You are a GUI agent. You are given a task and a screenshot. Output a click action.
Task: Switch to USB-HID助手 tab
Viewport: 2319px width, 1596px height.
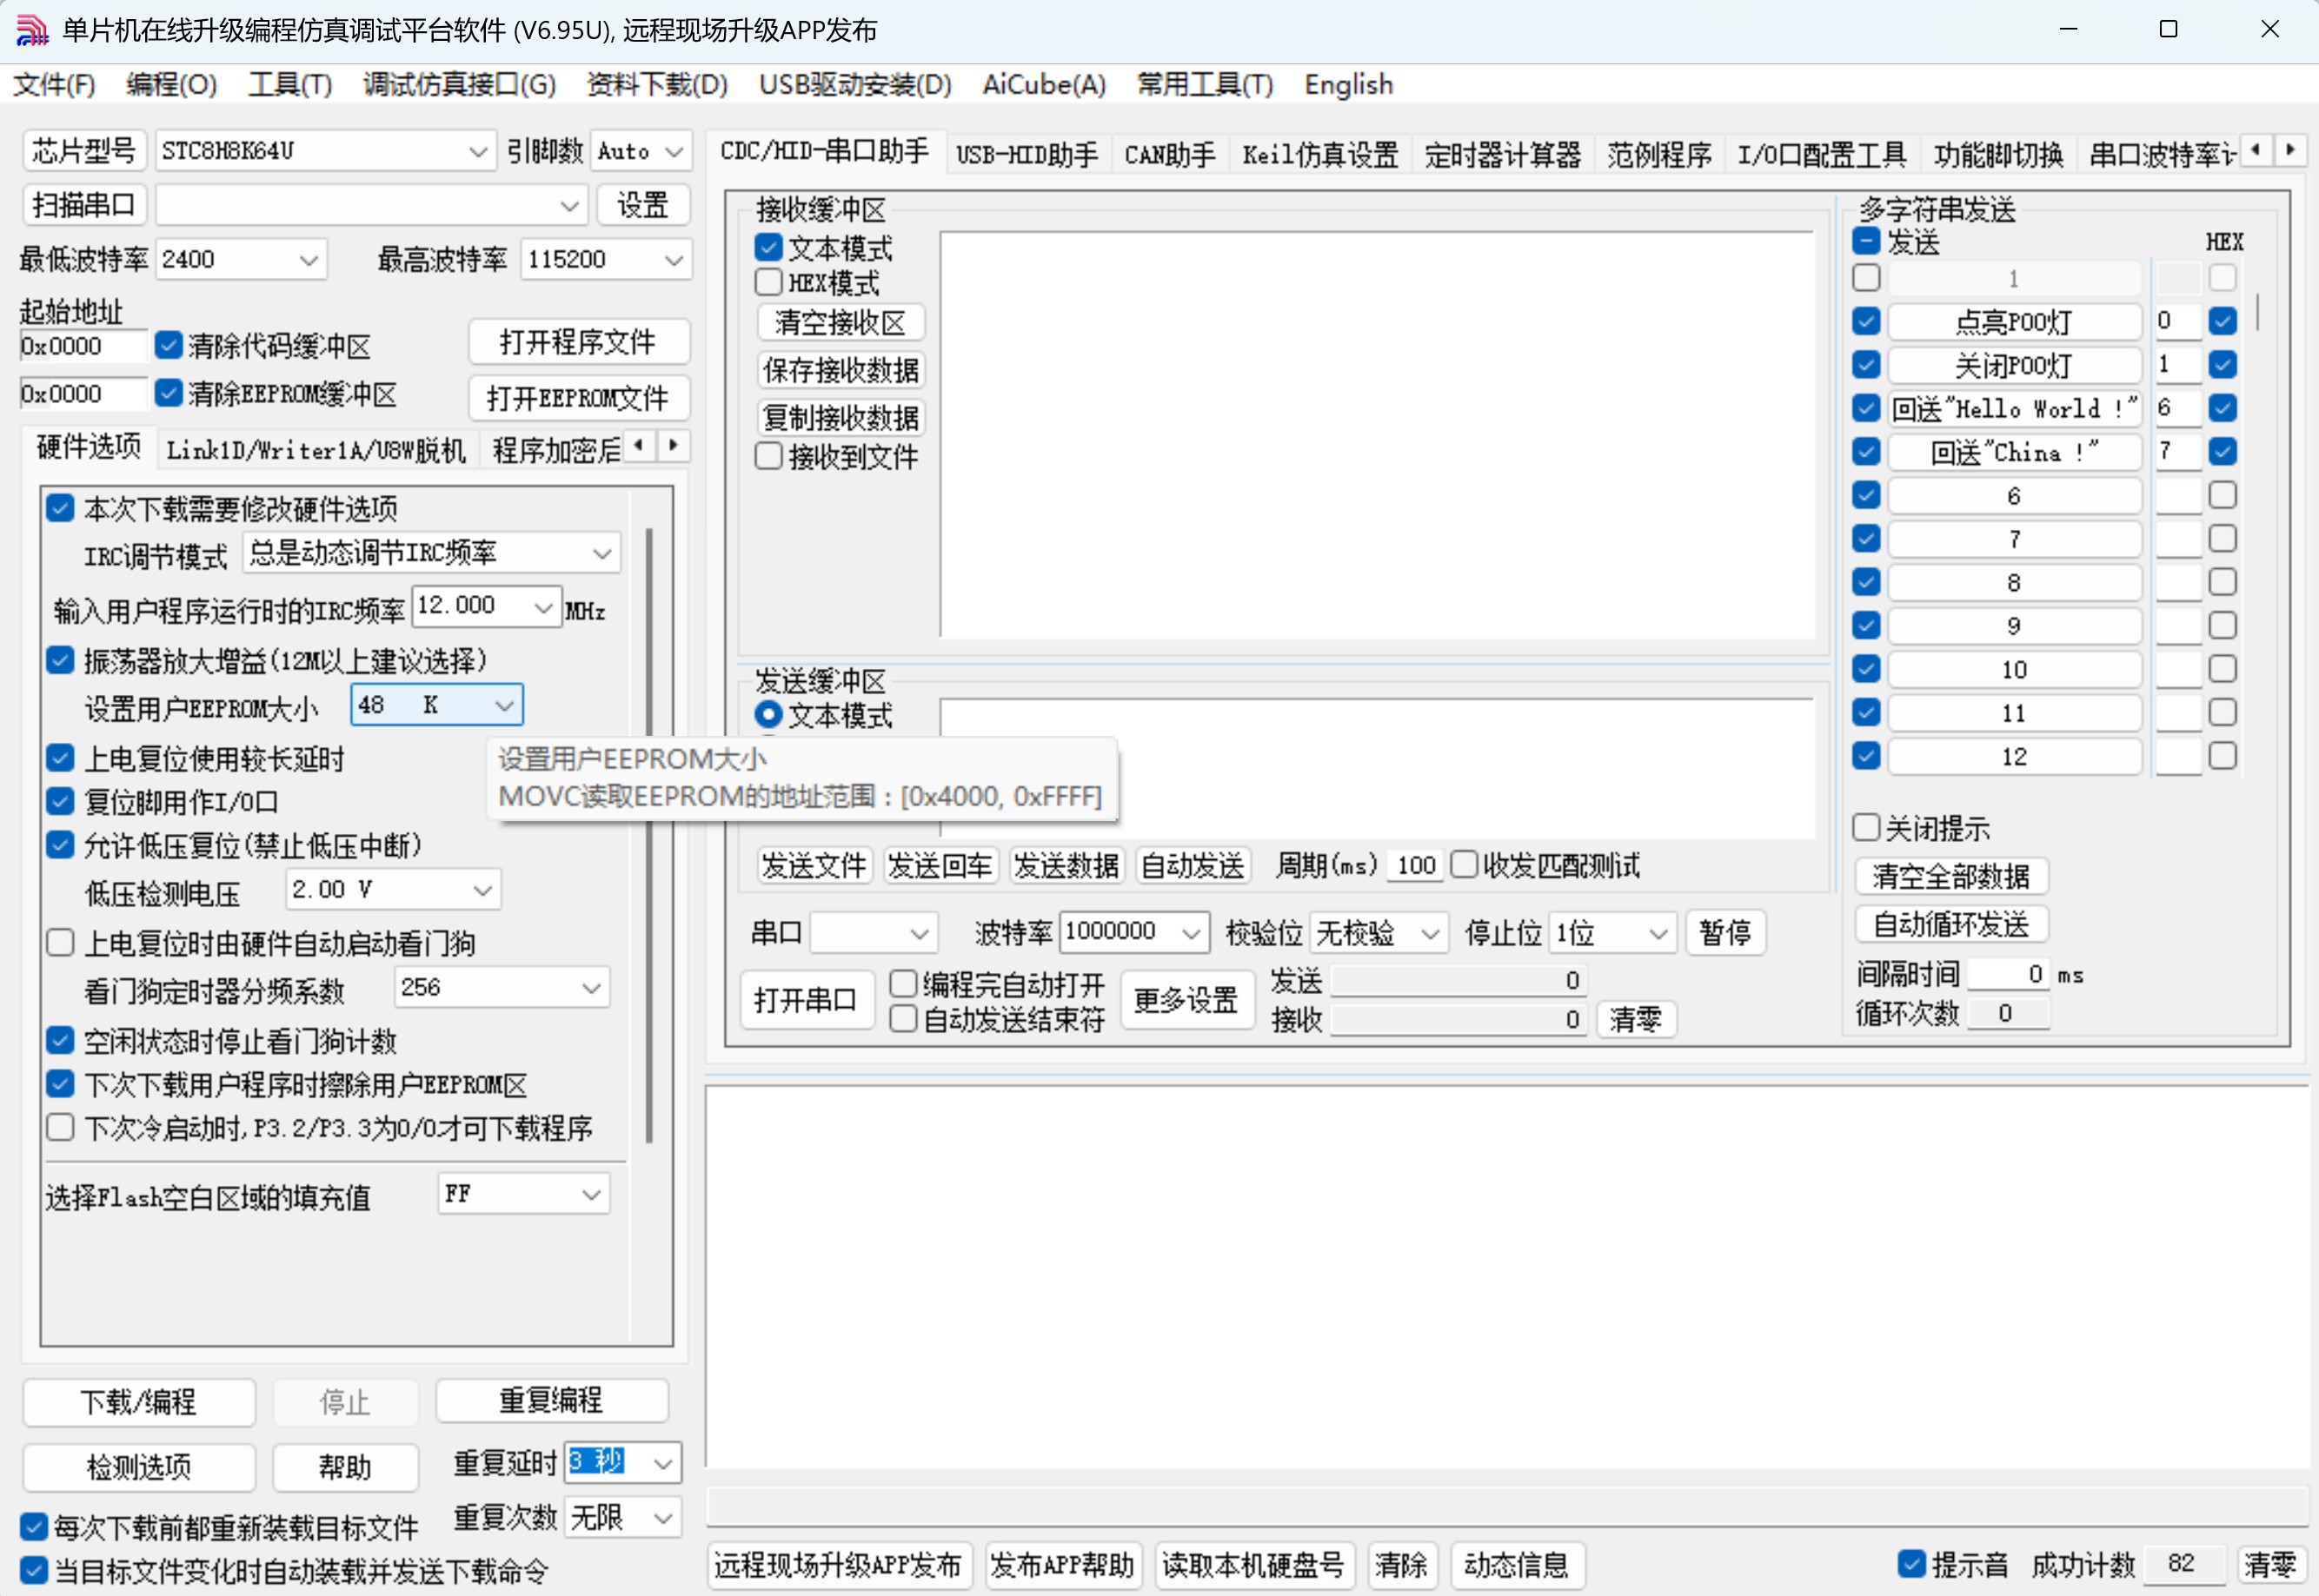(x=1027, y=154)
